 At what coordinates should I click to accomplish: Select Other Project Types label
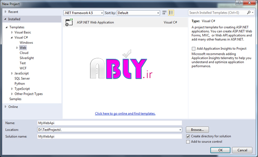(x=28, y=94)
